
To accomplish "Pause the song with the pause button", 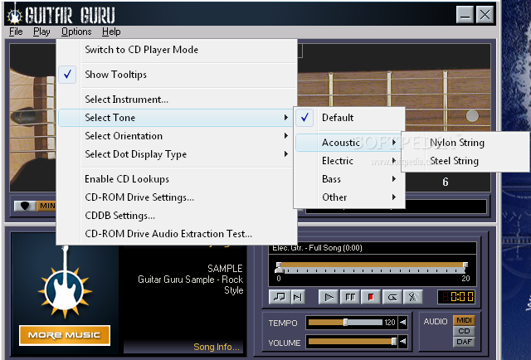I will [x=350, y=297].
